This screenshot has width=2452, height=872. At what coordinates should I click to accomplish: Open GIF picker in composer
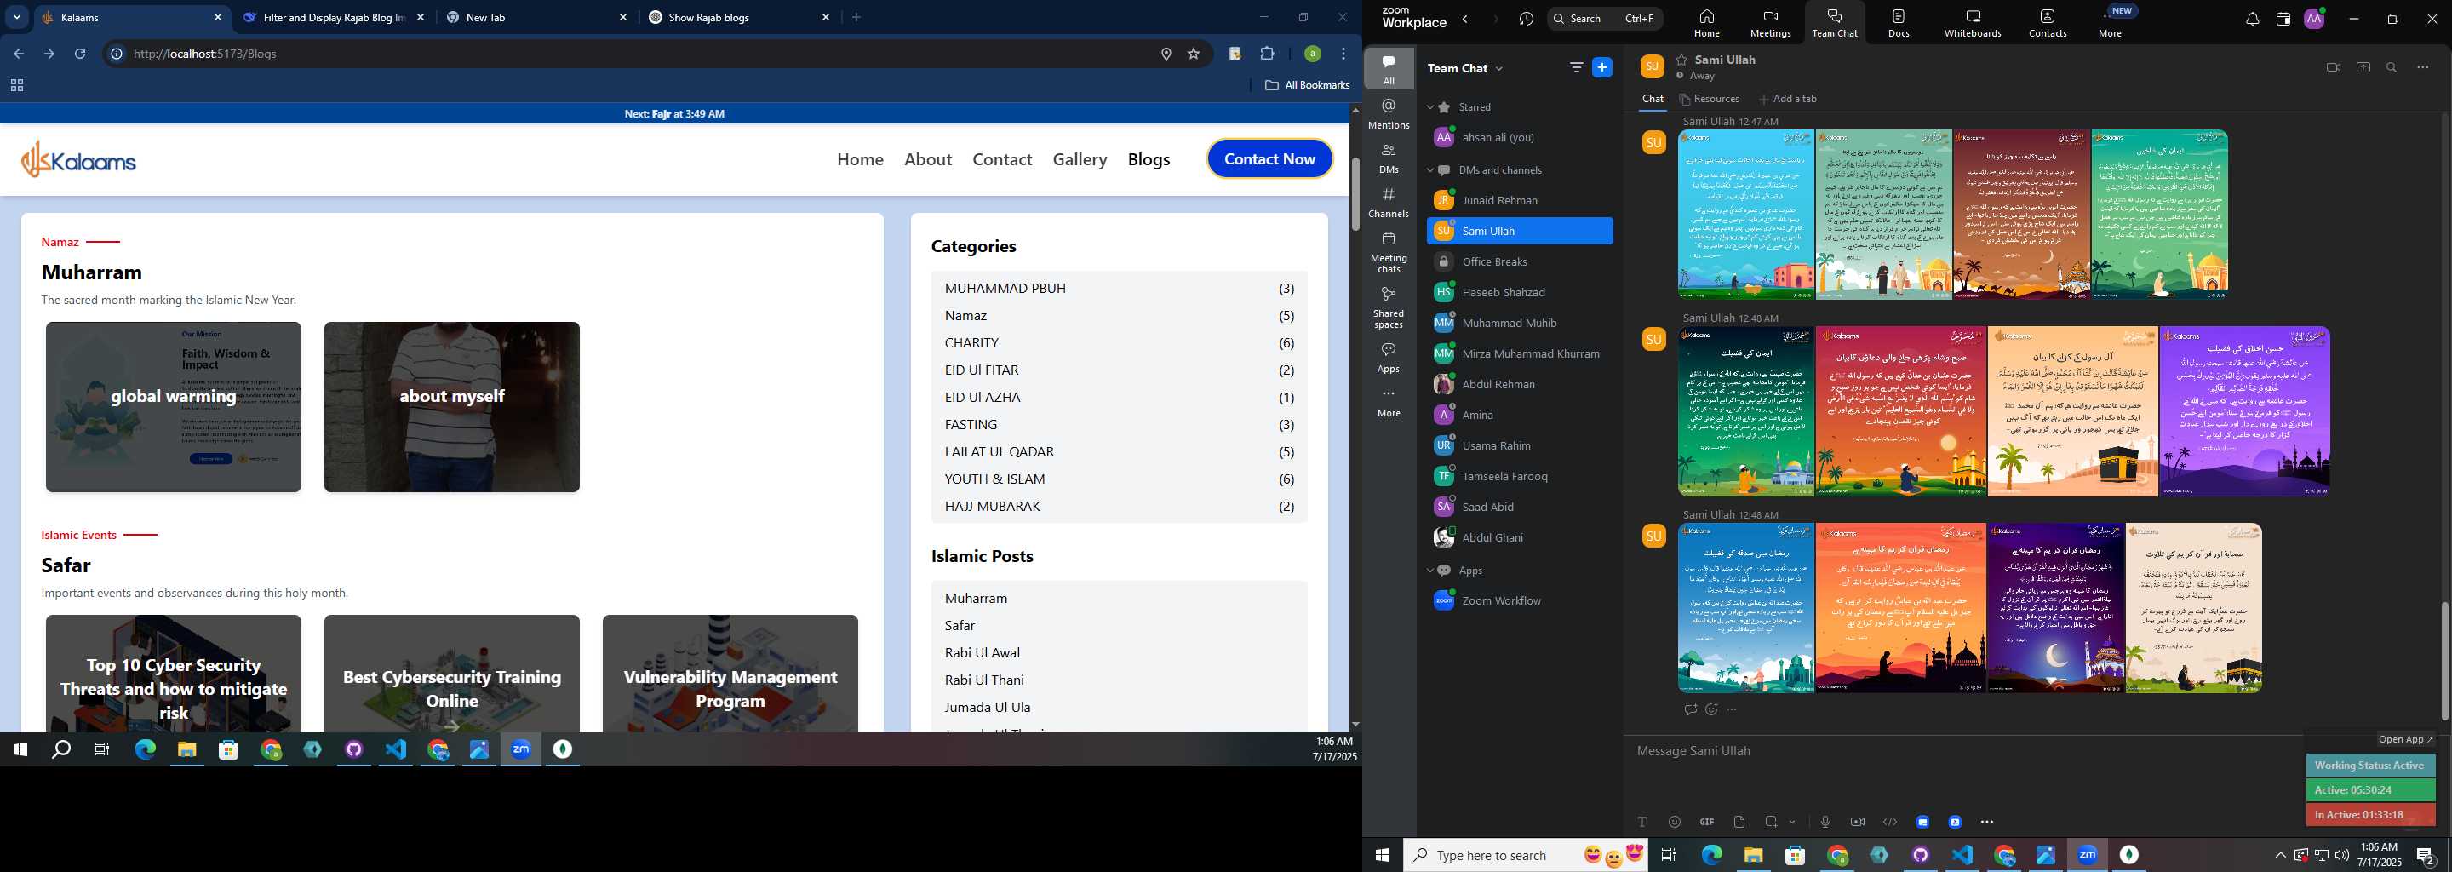tap(1707, 822)
